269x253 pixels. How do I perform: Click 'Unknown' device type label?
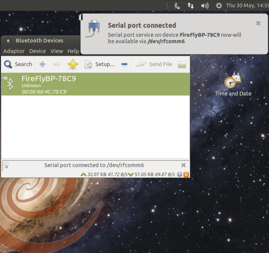pyautogui.click(x=31, y=86)
